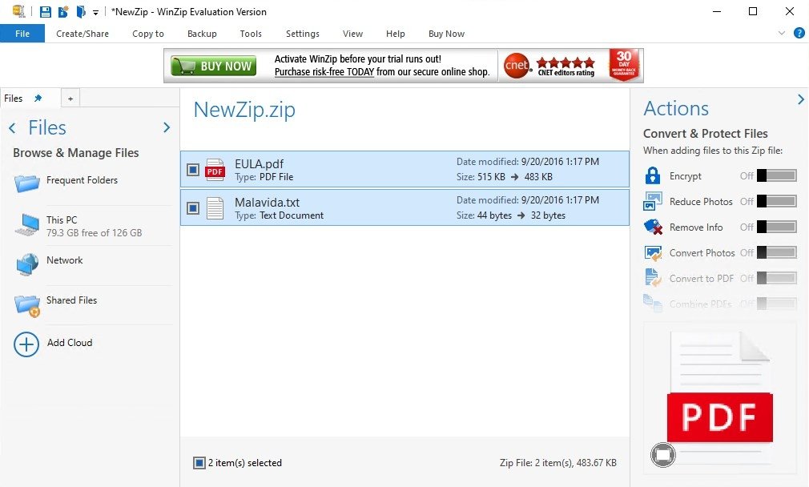
Task: Select the Malavida.txt file entry
Action: (267, 203)
